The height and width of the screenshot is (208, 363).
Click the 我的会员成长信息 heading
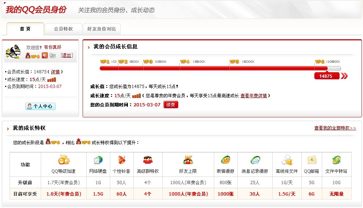(115, 47)
